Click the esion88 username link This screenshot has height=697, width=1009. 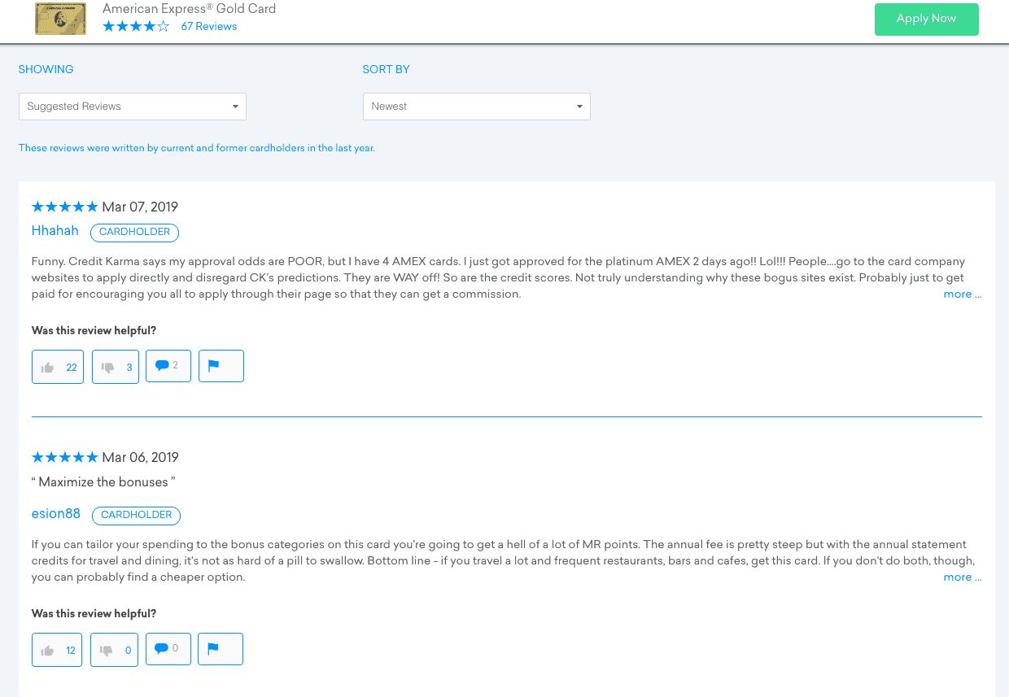coord(56,514)
